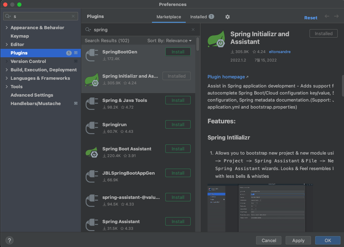Confirm with OK button

328,240
